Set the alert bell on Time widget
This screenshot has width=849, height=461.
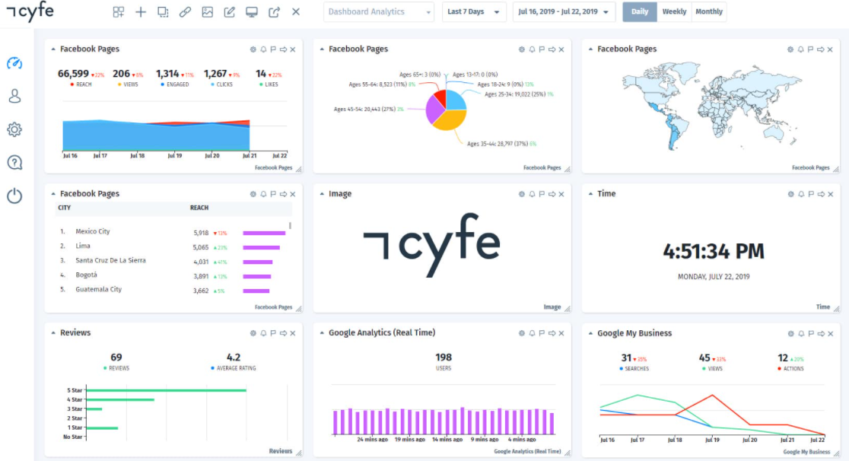[801, 194]
